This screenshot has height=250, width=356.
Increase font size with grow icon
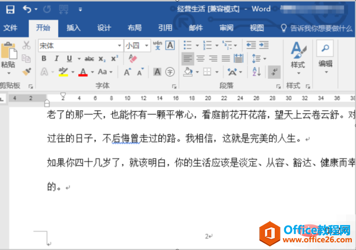coord(128,72)
